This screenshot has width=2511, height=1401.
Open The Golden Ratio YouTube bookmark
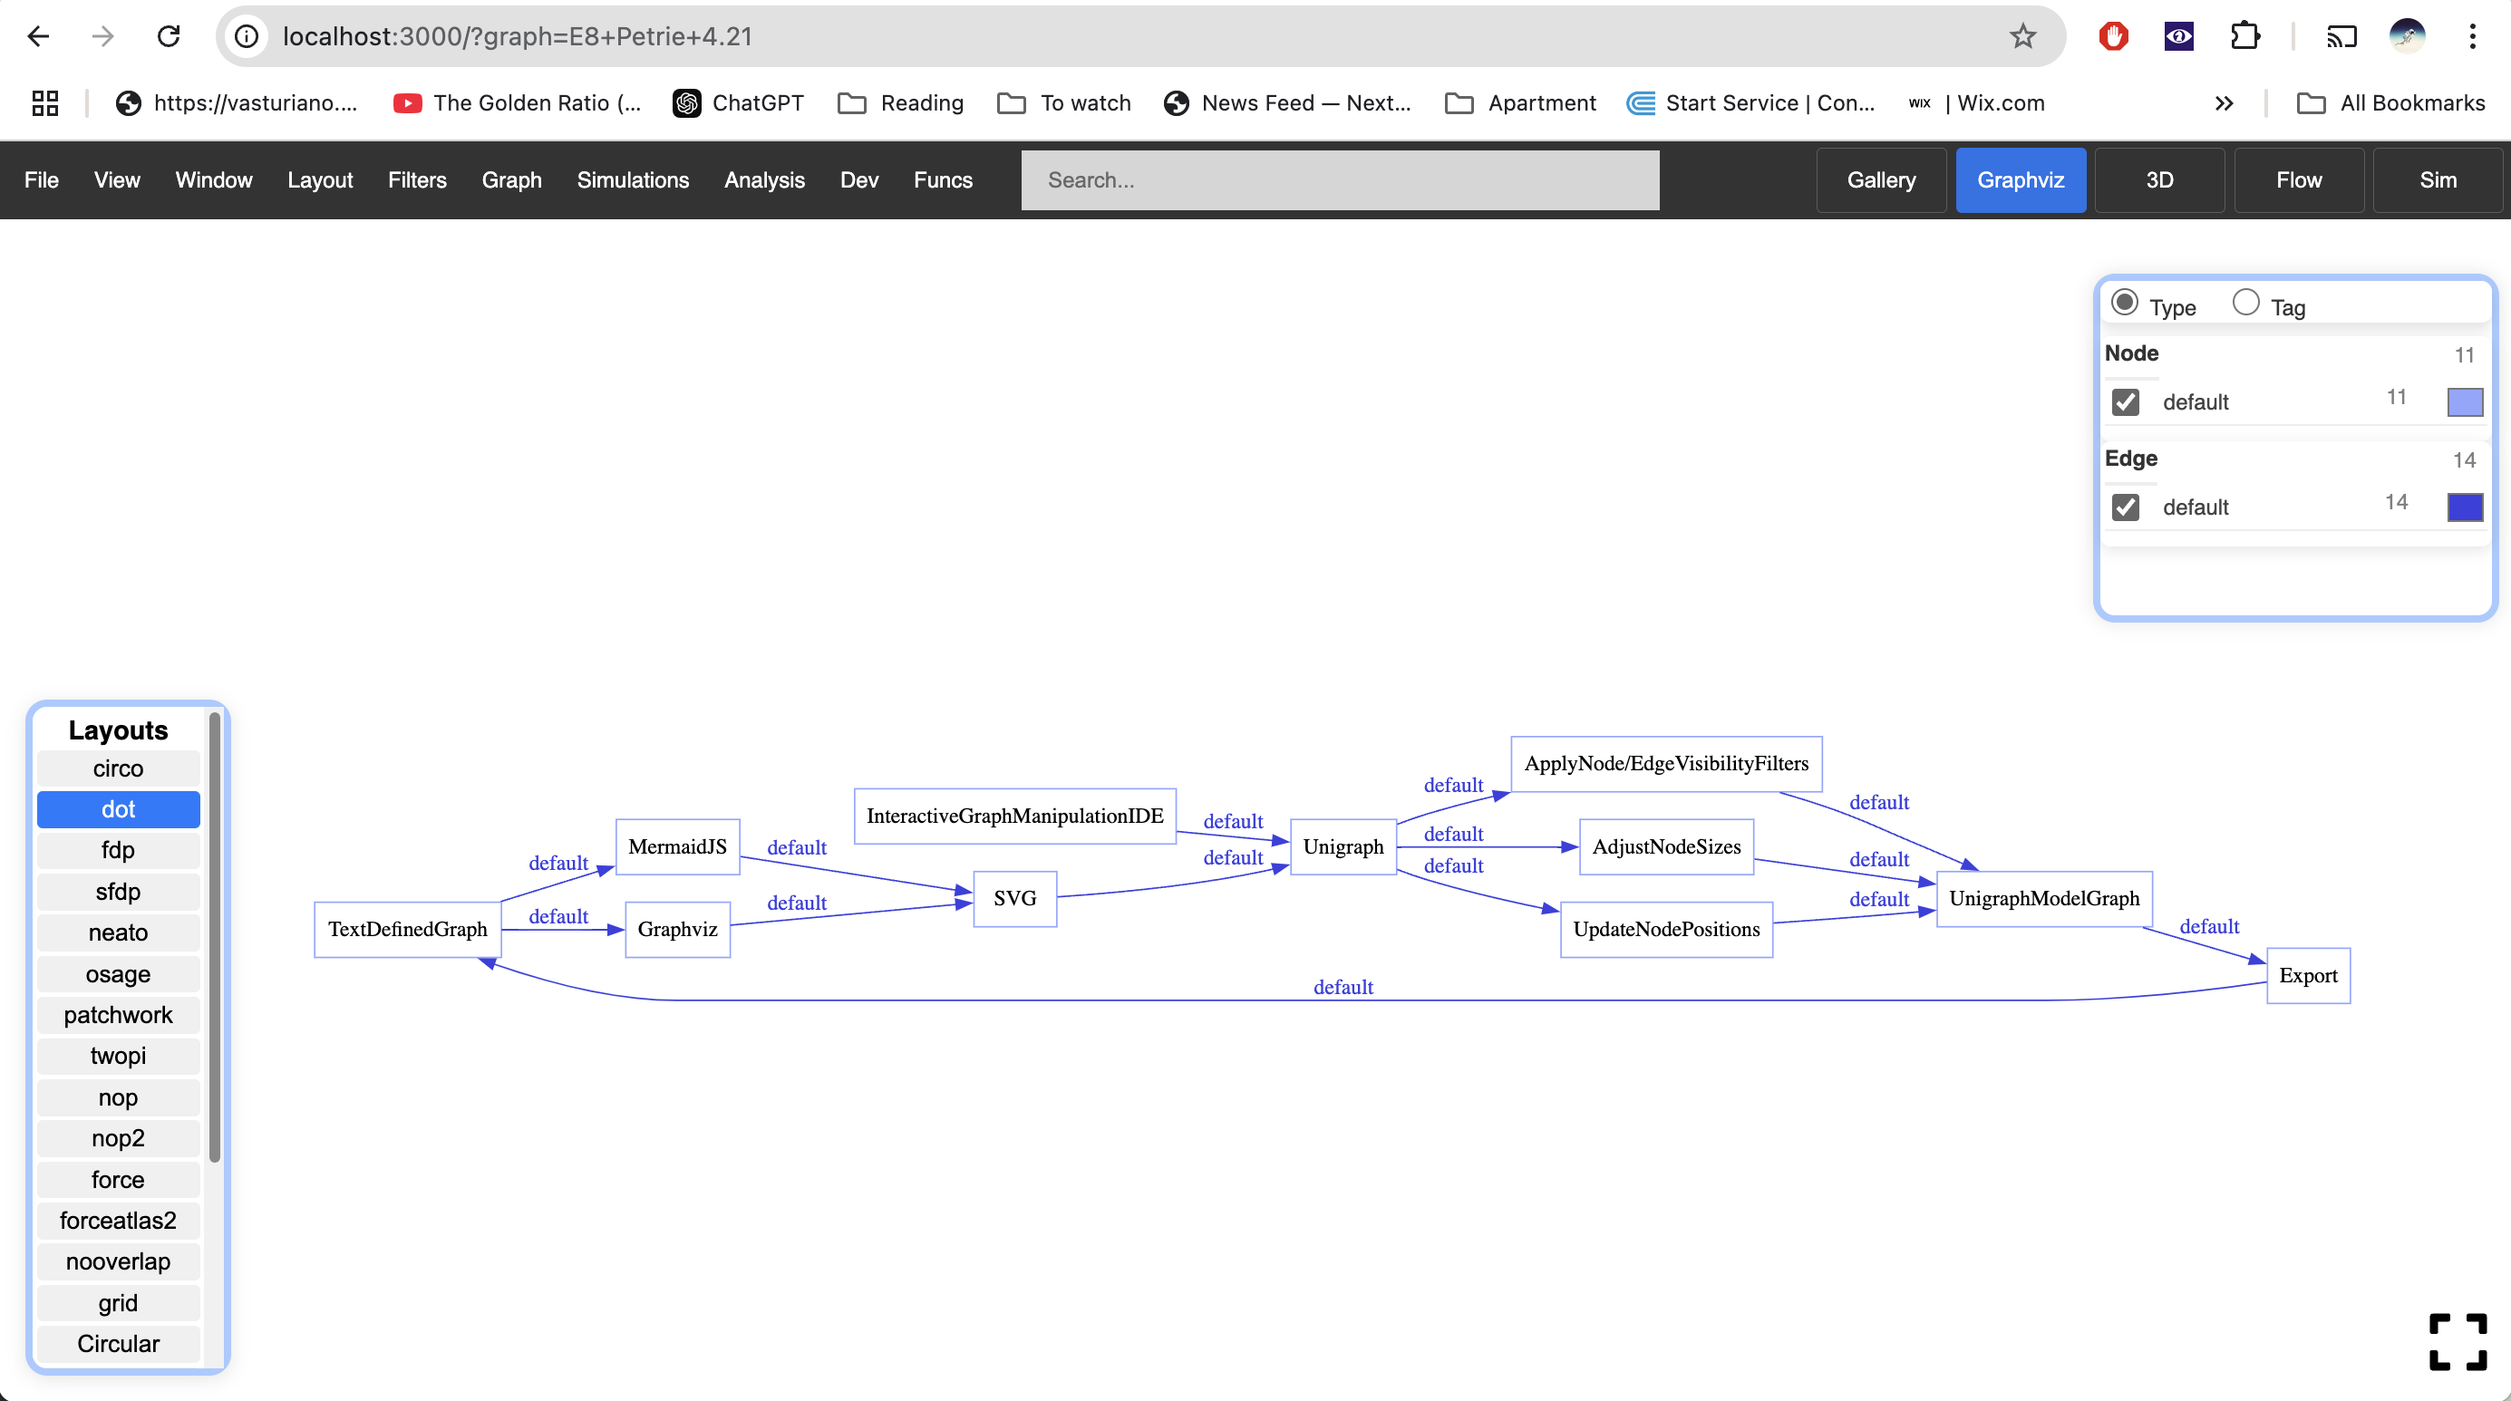[517, 103]
